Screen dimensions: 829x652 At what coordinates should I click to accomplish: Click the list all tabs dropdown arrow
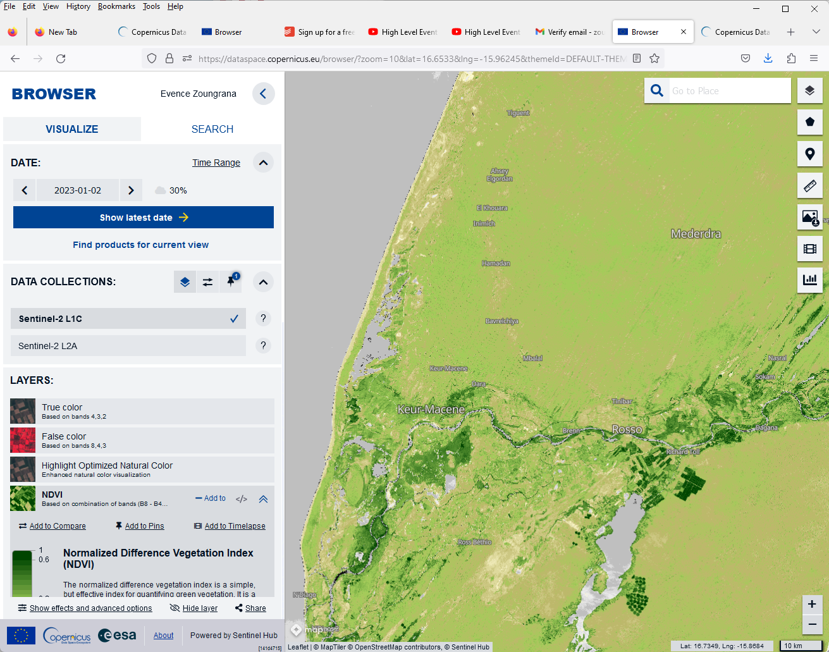tap(816, 32)
